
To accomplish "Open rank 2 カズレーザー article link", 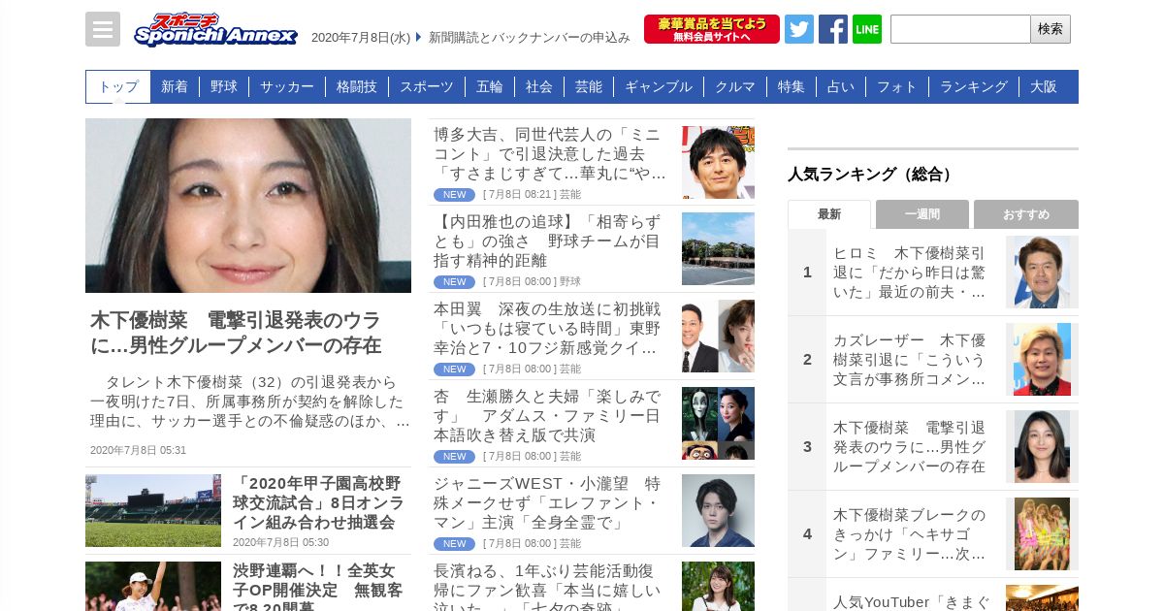I will pos(910,360).
